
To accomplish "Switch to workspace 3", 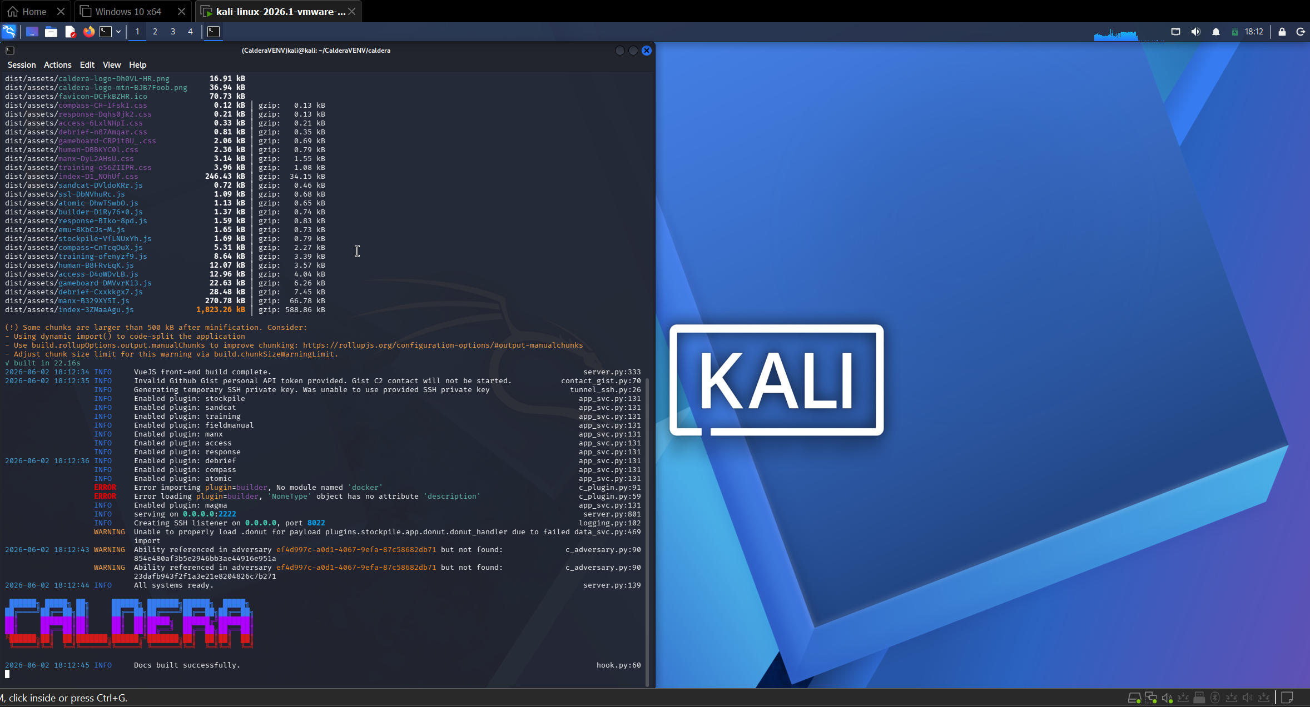I will 173,32.
